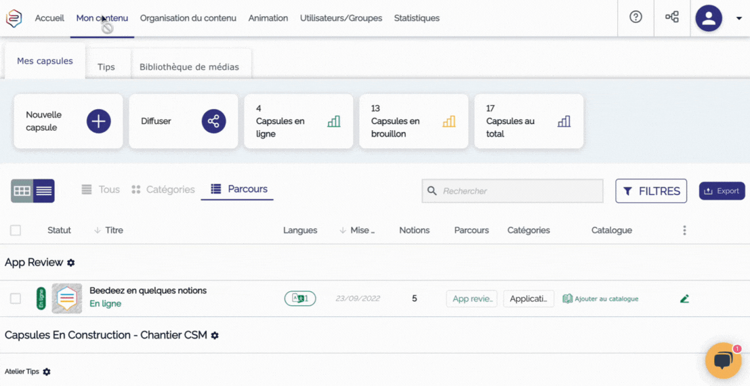Click the share icon on Diffuser card
This screenshot has height=386, width=750.
(x=213, y=121)
